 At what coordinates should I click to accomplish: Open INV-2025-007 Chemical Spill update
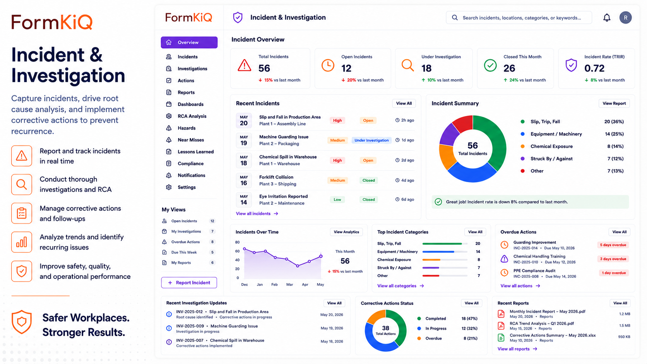[x=255, y=343]
